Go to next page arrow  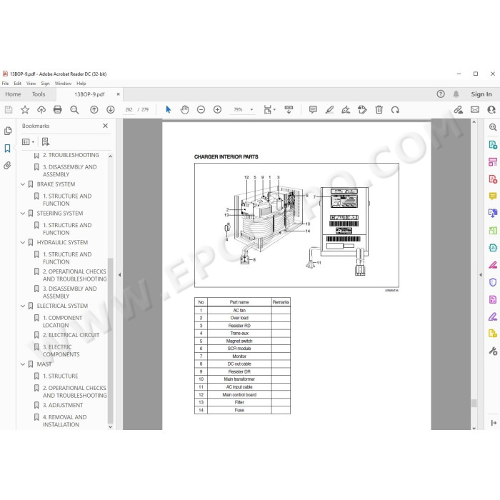111,110
